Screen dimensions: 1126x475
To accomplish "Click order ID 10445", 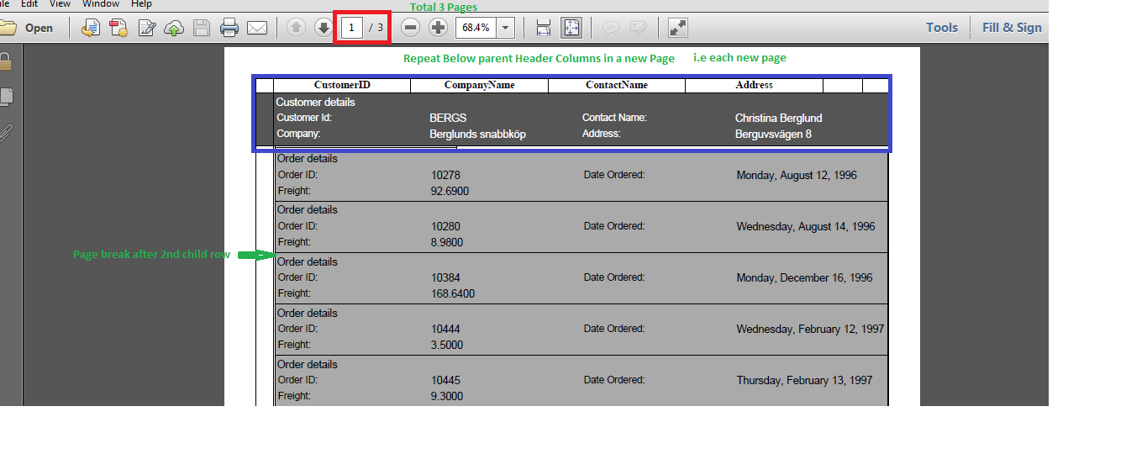I will 445,381.
